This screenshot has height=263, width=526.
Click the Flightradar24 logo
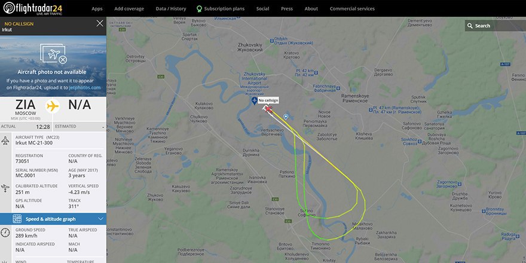pos(33,8)
